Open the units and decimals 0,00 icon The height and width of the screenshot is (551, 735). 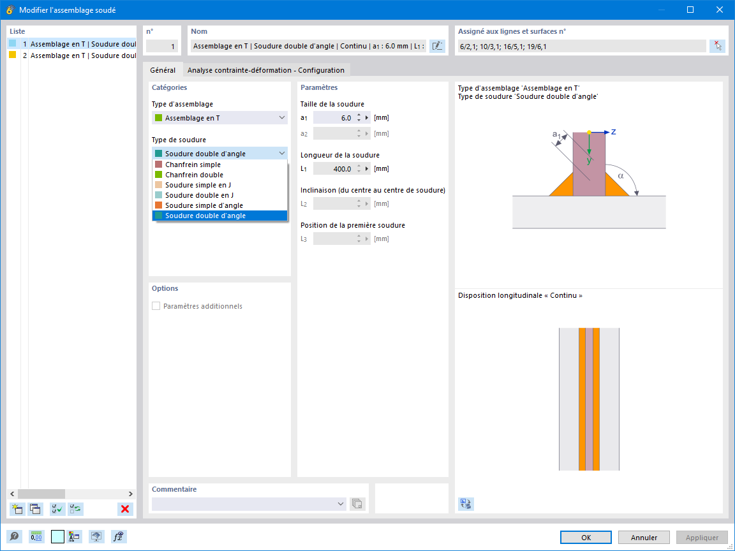36,536
